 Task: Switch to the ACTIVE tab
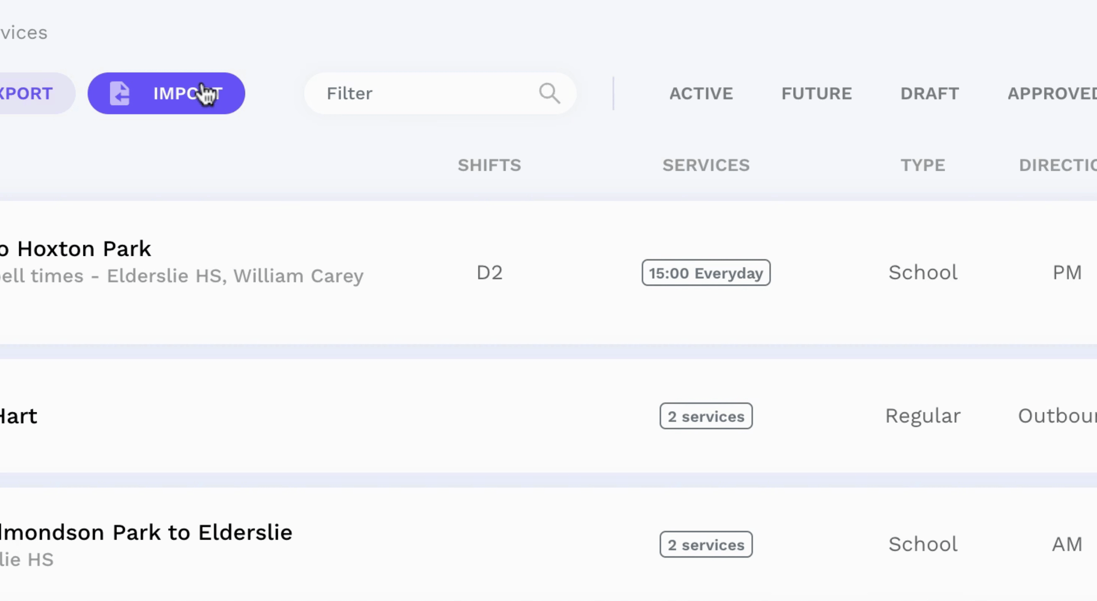(701, 93)
